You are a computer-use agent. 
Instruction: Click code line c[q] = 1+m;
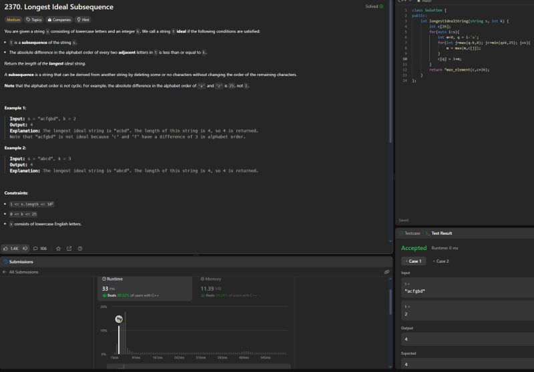pyautogui.click(x=449, y=59)
